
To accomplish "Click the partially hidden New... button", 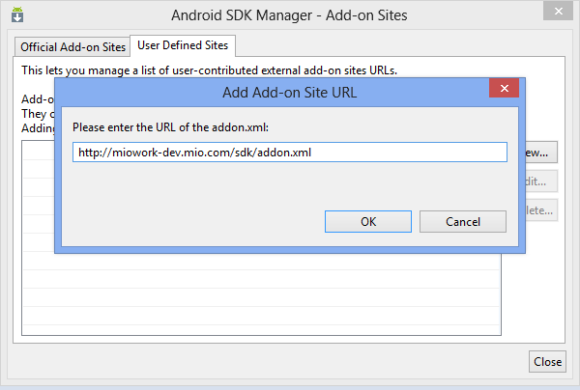I will pos(541,153).
